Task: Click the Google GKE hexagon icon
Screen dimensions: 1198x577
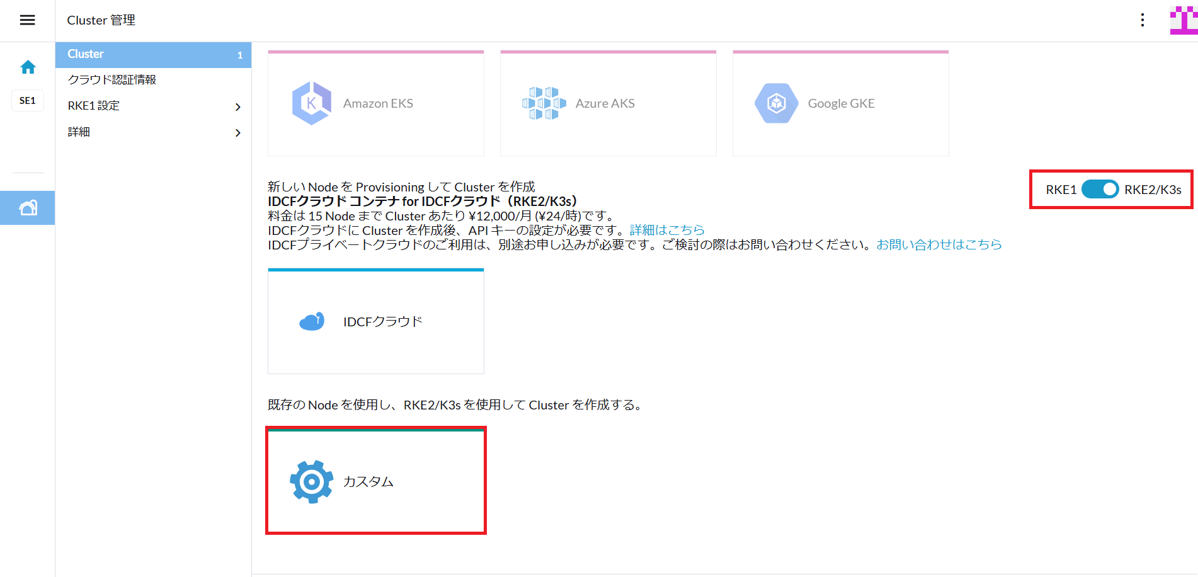Action: coord(776,103)
